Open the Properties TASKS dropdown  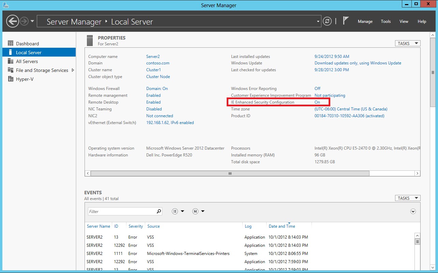(407, 43)
